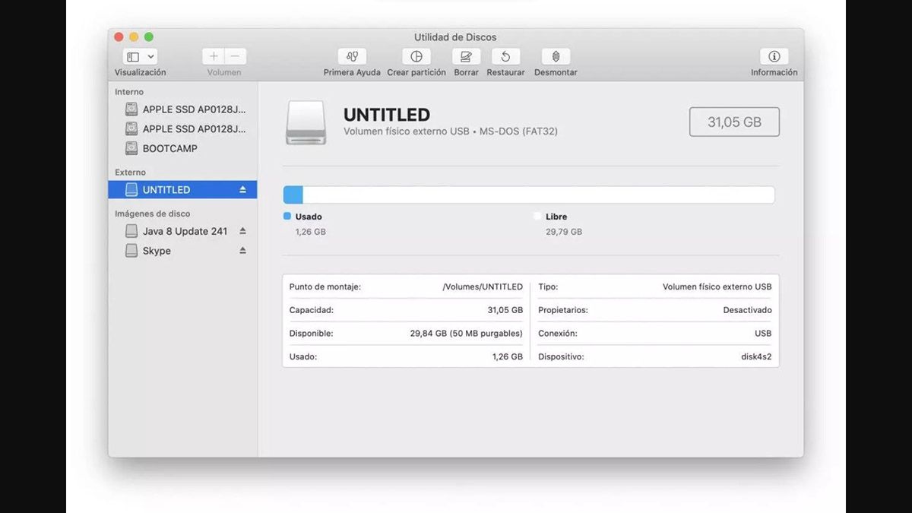Click the Crear partición toolbar icon
The width and height of the screenshot is (912, 513).
click(416, 57)
